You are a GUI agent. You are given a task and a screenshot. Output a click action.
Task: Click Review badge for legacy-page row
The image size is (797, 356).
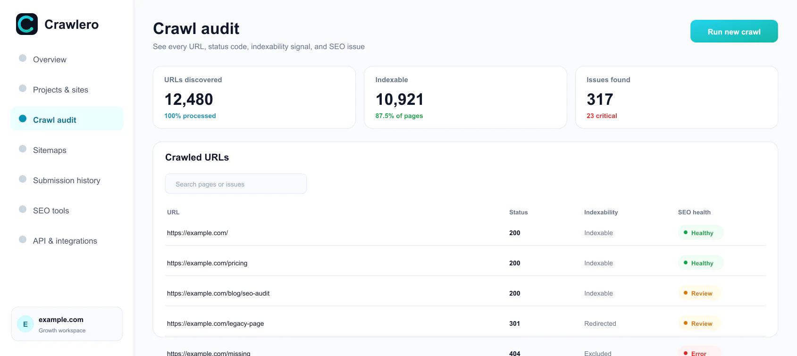pyautogui.click(x=699, y=323)
